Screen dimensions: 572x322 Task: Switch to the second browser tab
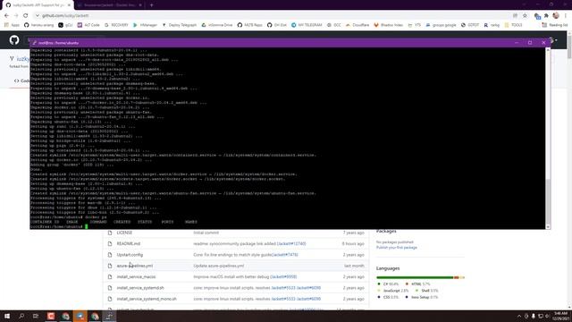pyautogui.click(x=109, y=5)
